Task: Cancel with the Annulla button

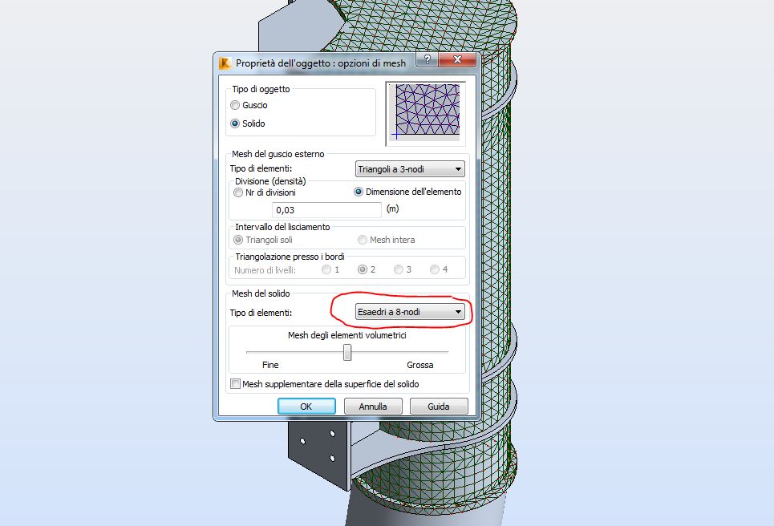Action: coord(373,407)
